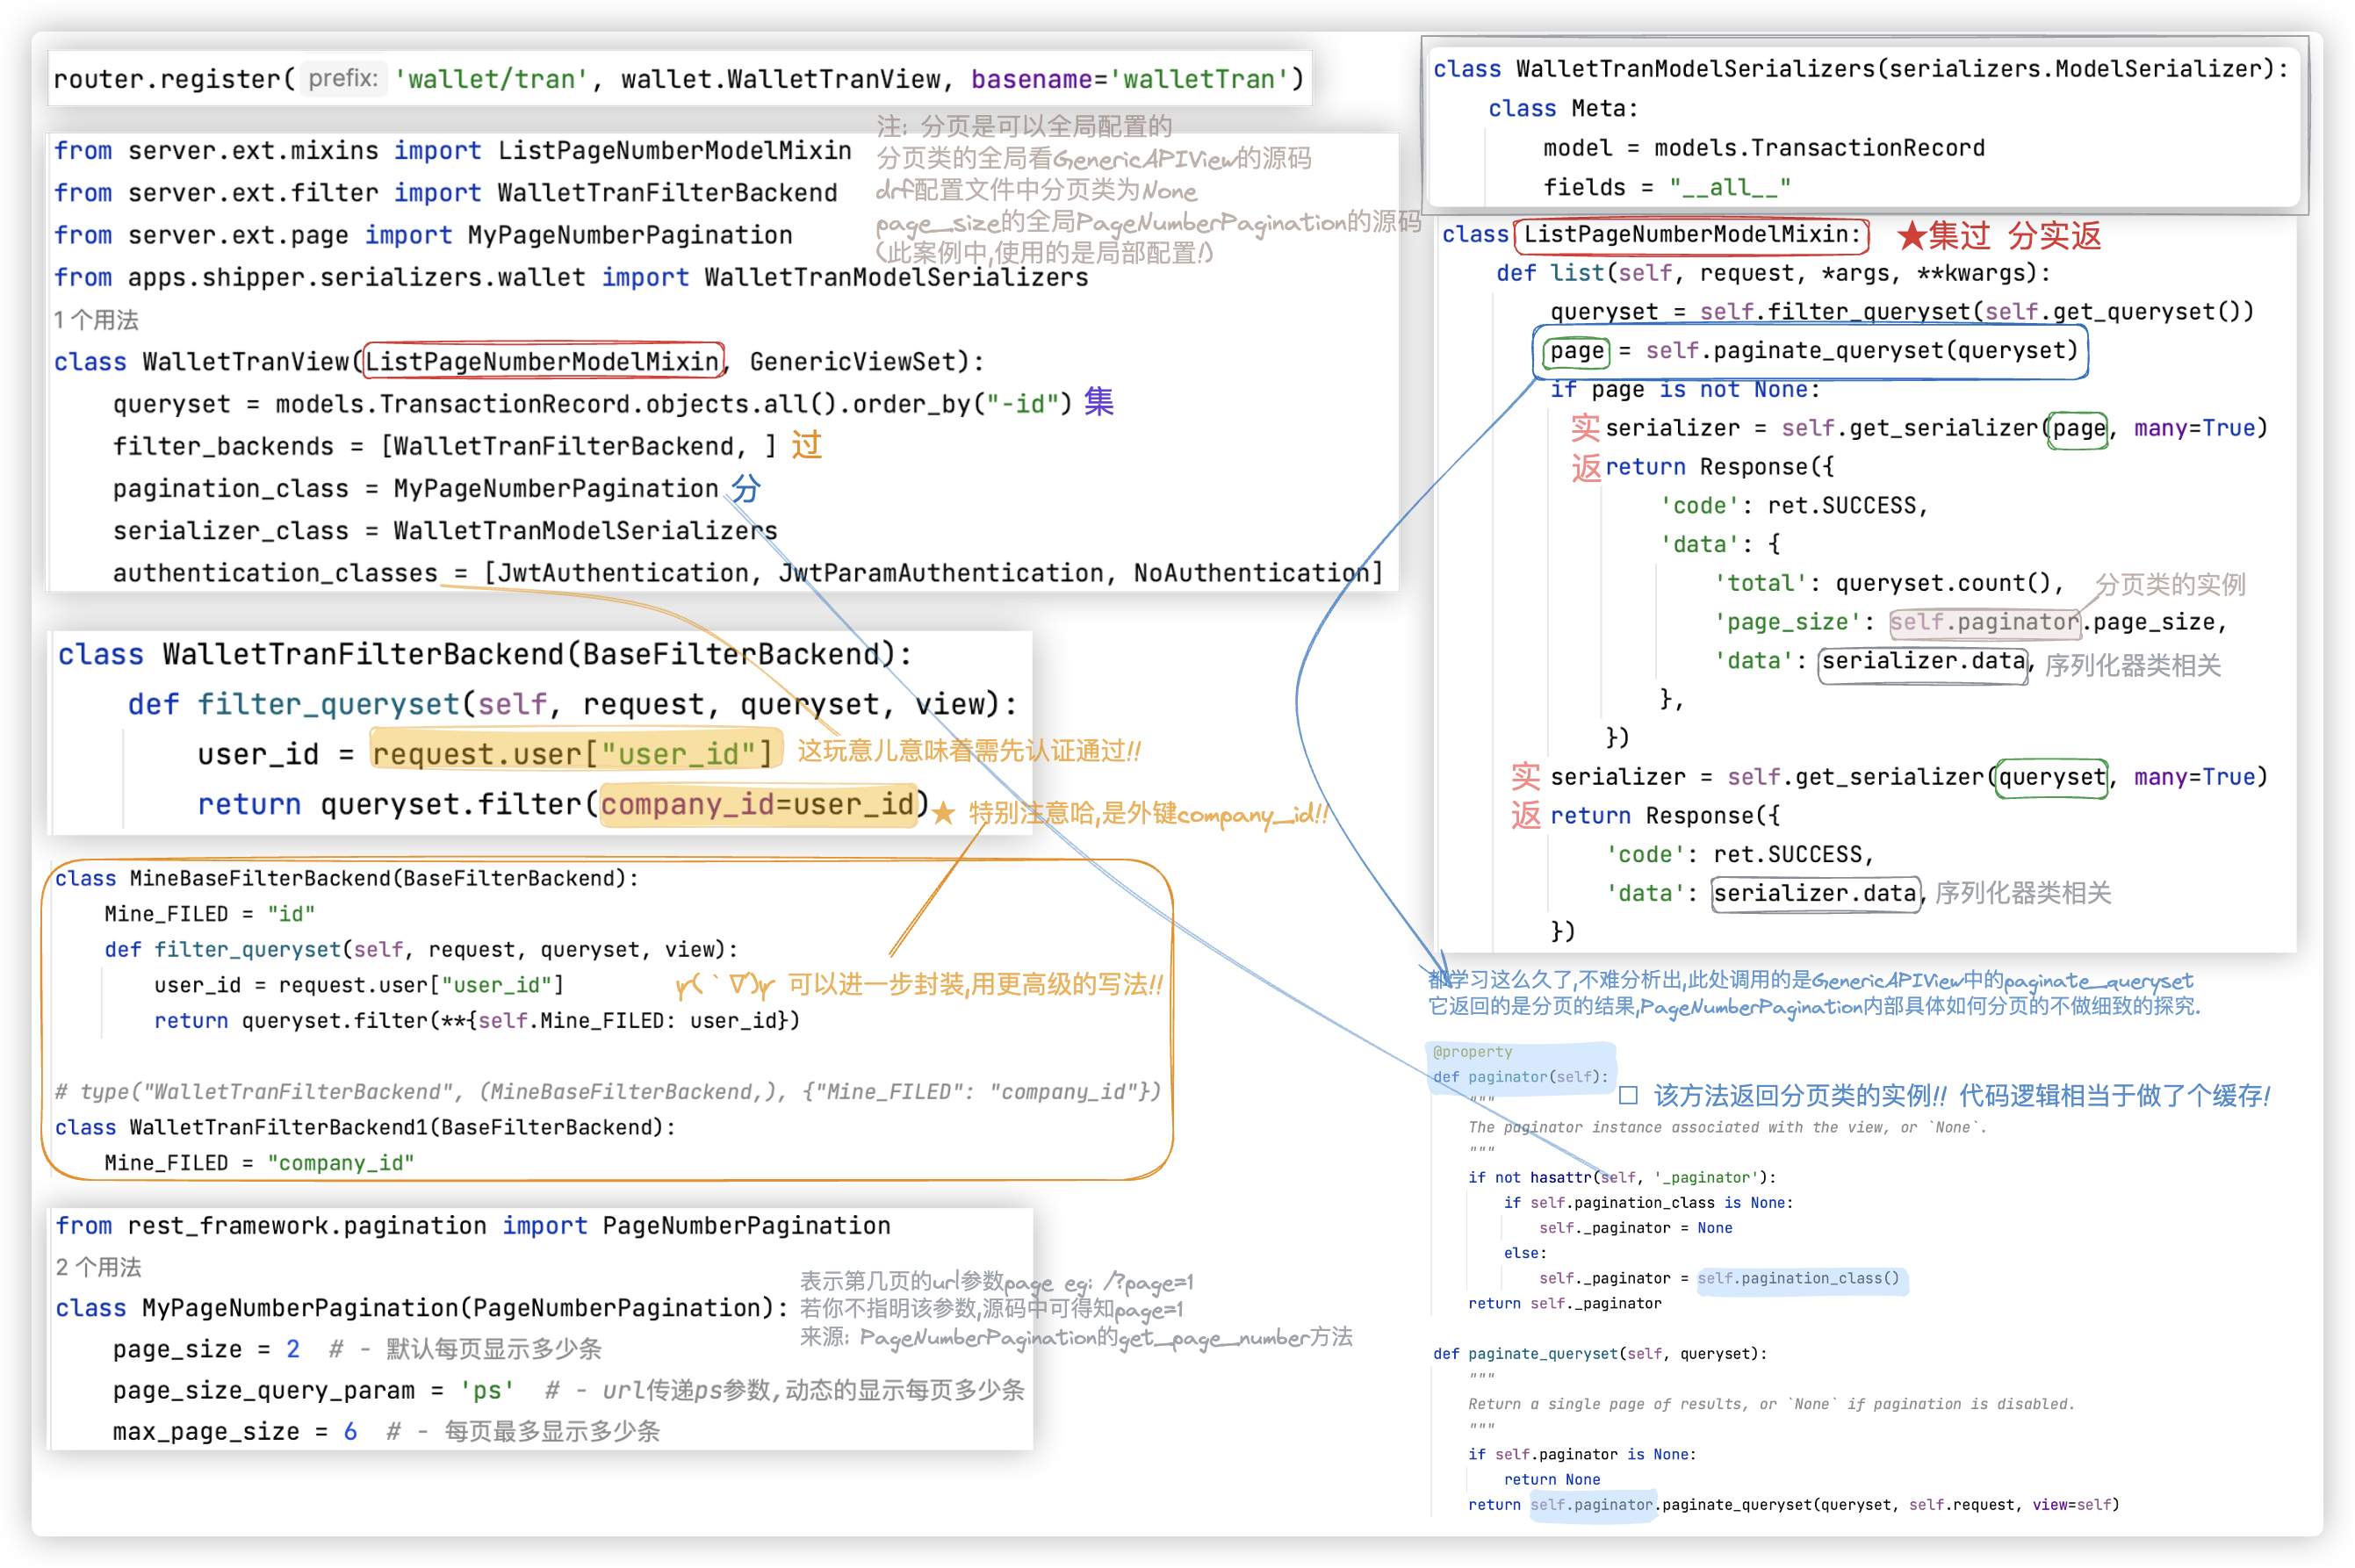Click red-boxed ListPageNumberModelMixin in WalletTranView declaration
The image size is (2355, 1568).
click(x=543, y=361)
